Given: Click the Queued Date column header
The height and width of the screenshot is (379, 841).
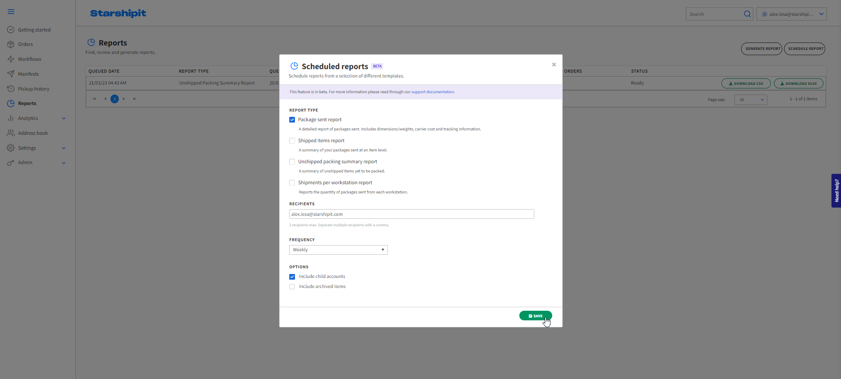Looking at the screenshot, I should 104,71.
